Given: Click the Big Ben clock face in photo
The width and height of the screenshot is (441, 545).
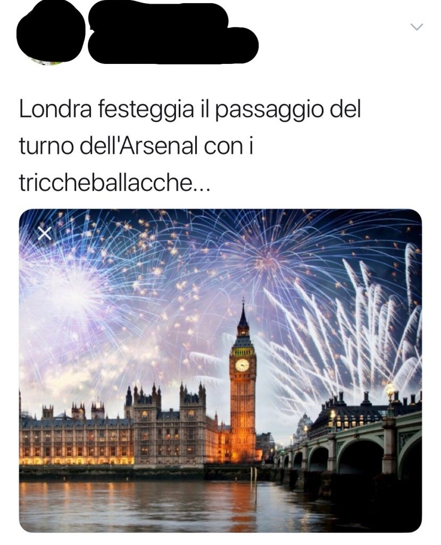Looking at the screenshot, I should pos(242,365).
